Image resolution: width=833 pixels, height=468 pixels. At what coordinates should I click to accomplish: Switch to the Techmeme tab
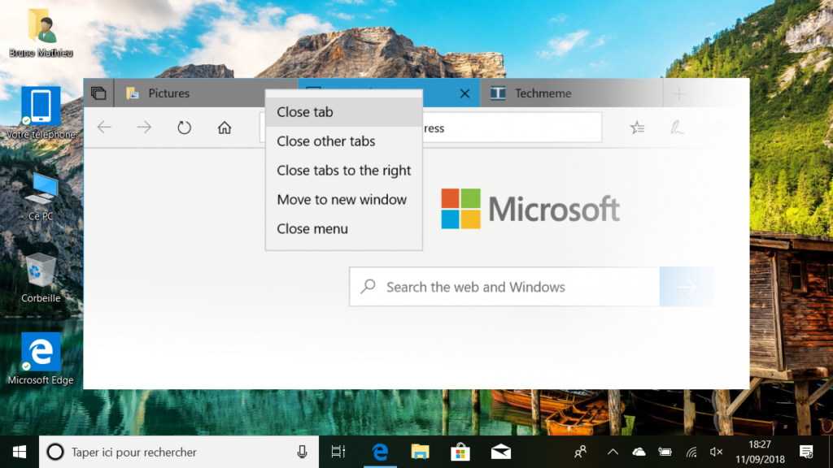(571, 93)
